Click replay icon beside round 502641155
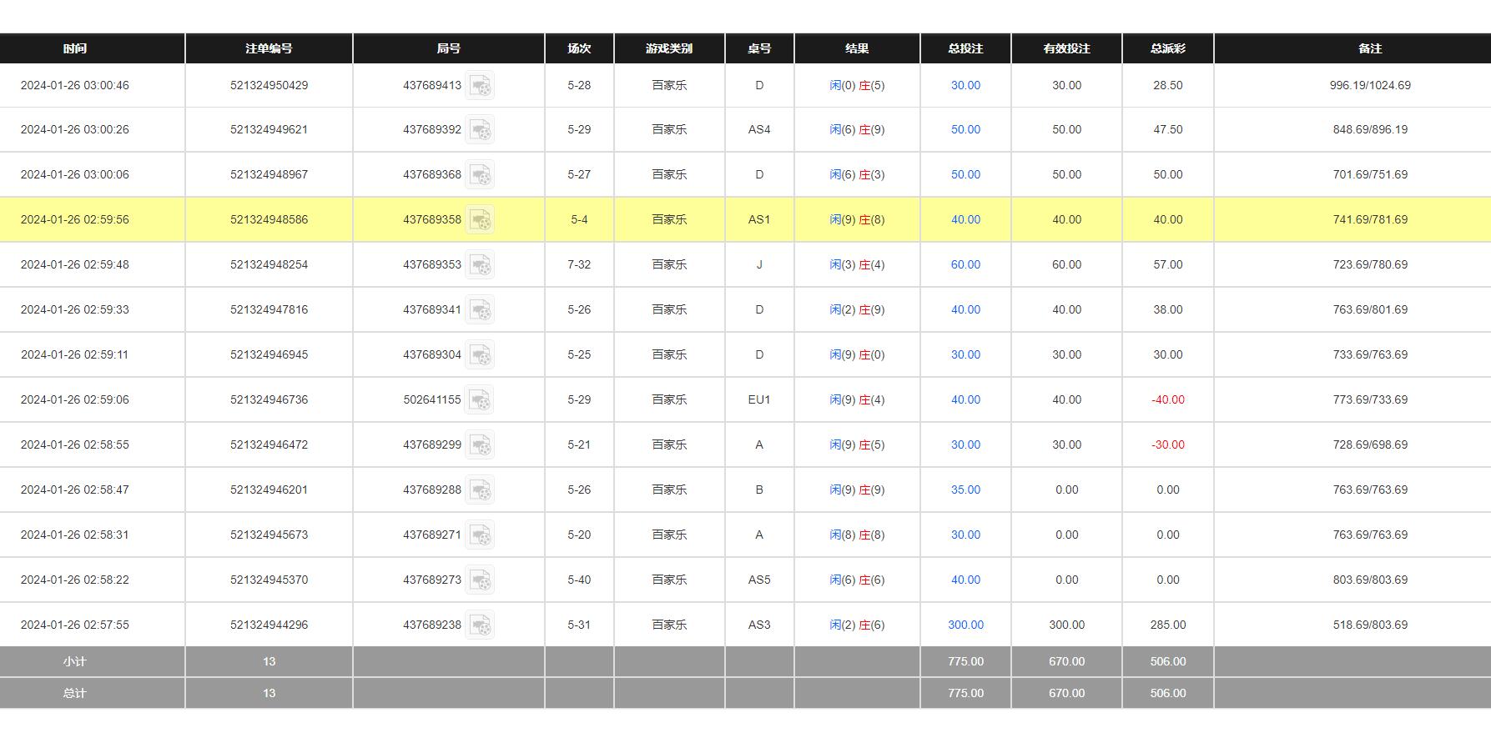Image resolution: width=1491 pixels, height=733 pixels. pos(480,400)
